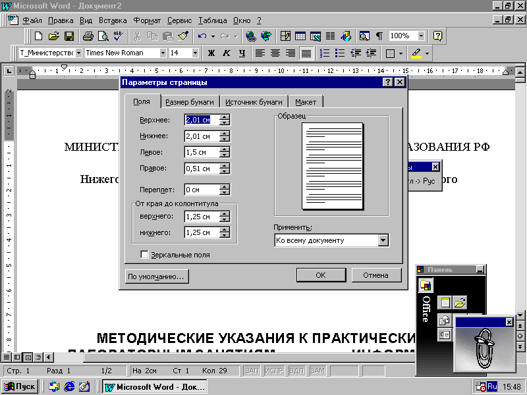Click the Отмена button
This screenshot has width=527, height=395.
(x=376, y=275)
